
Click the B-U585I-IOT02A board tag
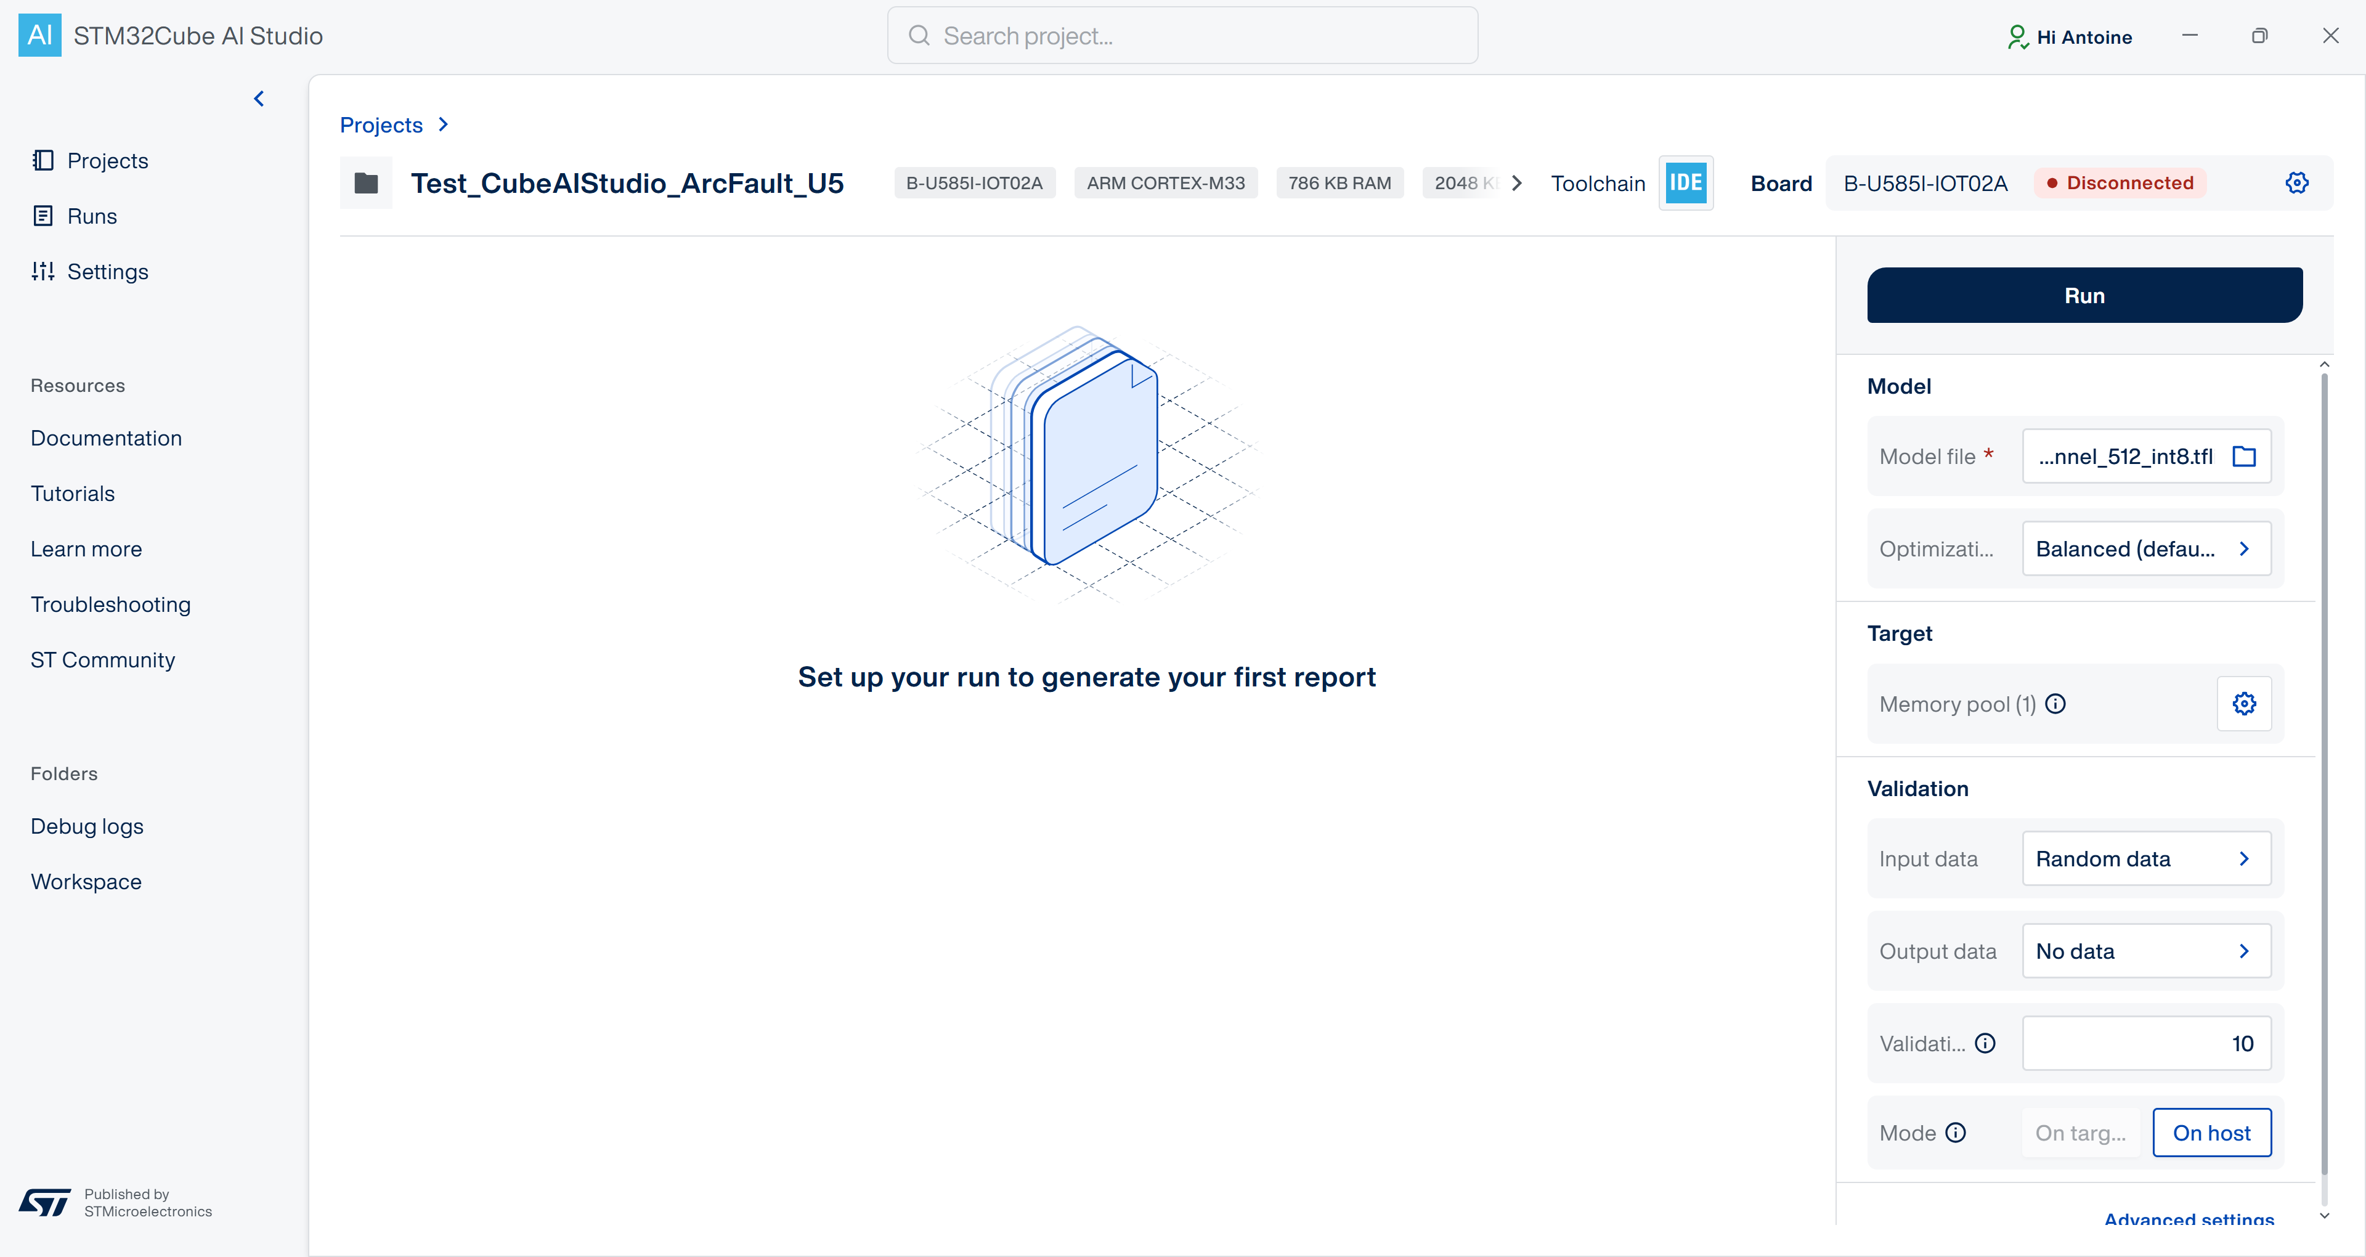point(975,183)
